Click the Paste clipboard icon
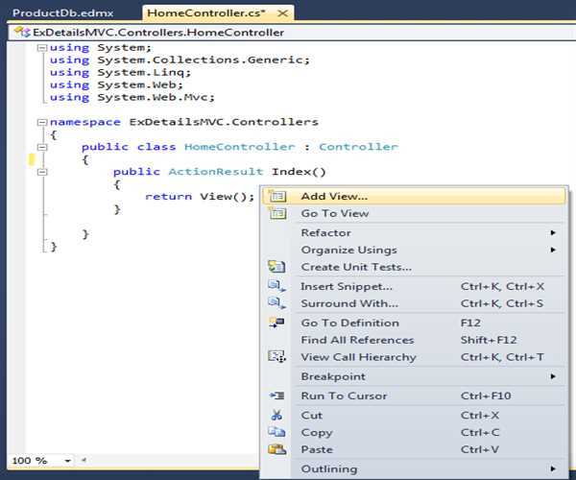Screen dimensions: 576x480 pyautogui.click(x=277, y=449)
